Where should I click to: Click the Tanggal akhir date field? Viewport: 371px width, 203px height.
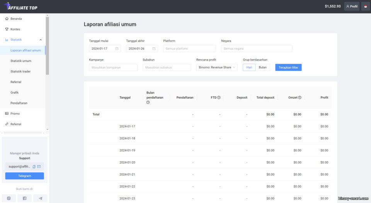pyautogui.click(x=142, y=48)
